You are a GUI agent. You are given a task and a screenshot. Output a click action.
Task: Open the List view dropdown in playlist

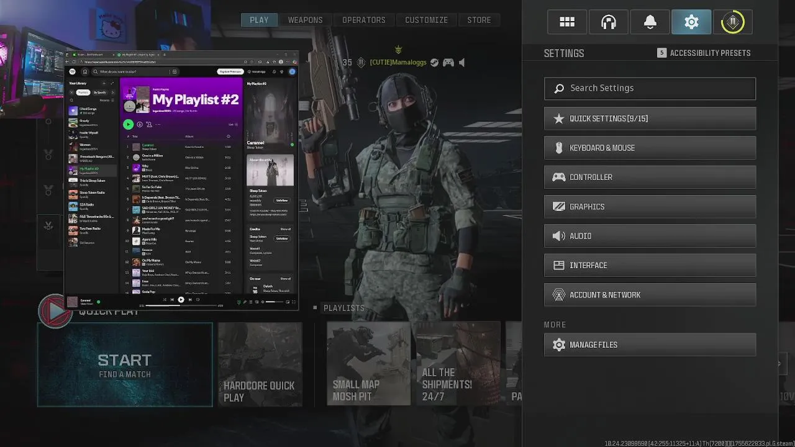[x=233, y=124]
